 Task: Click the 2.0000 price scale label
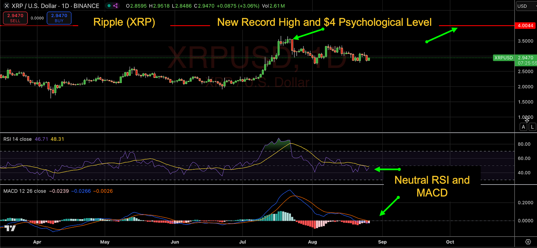(x=526, y=87)
